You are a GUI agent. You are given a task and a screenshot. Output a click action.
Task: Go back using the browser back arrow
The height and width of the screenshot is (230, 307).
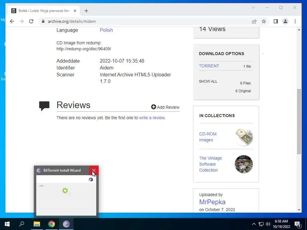coord(12,21)
